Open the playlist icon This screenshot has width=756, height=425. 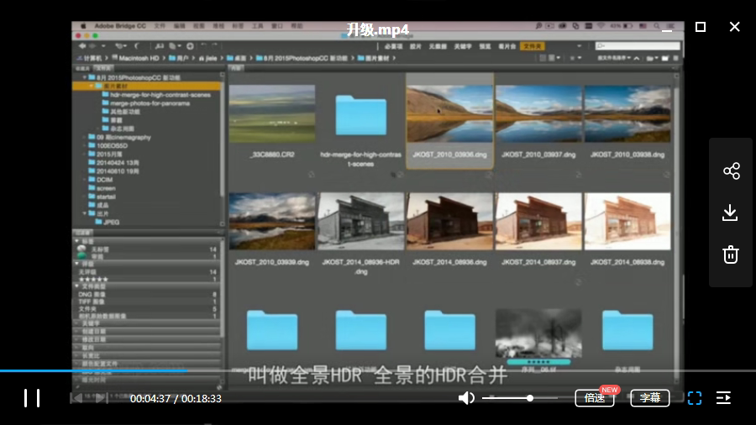coord(723,398)
